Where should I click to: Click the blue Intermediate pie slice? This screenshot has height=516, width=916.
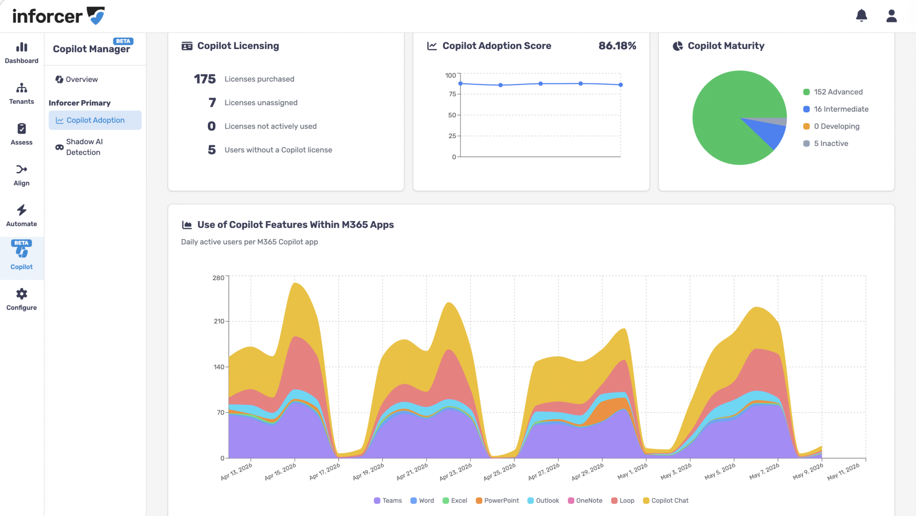770,133
